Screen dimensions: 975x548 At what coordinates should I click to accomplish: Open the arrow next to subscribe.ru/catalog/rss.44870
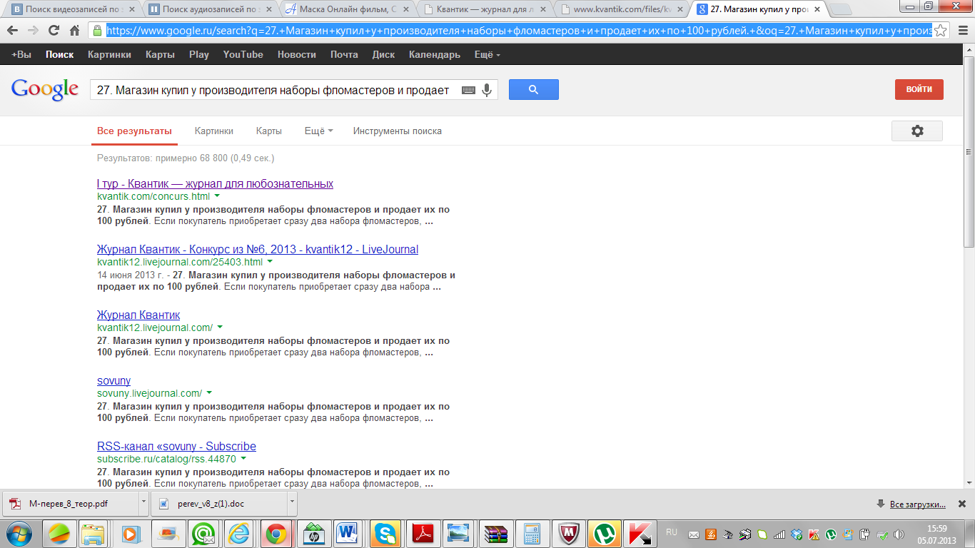243,458
